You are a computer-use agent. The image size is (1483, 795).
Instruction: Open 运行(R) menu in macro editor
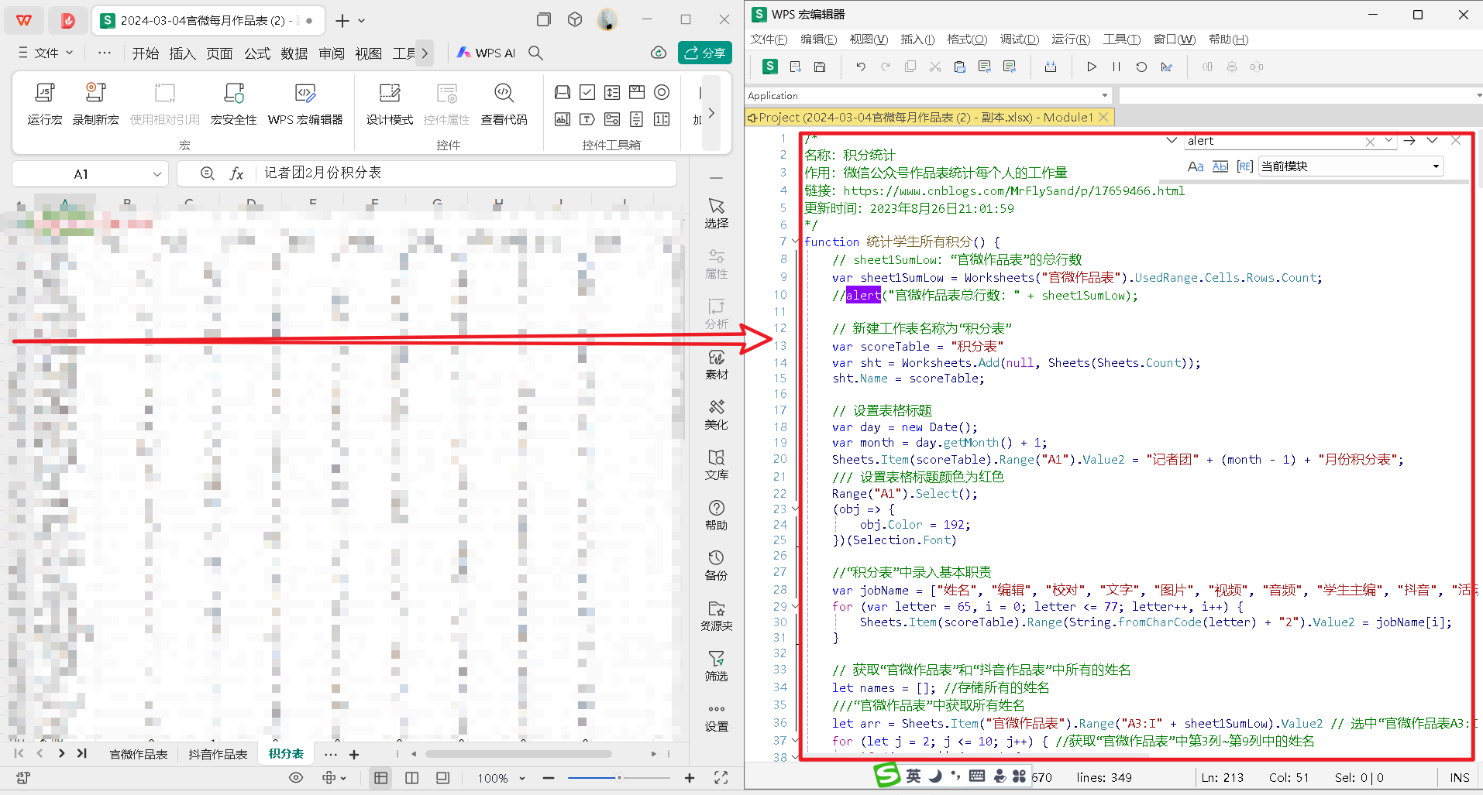pos(1071,39)
